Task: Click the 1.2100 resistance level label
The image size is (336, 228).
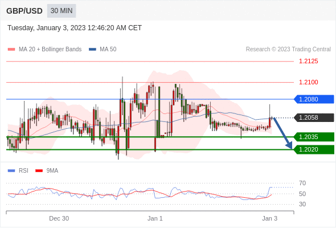Action: pos(308,82)
